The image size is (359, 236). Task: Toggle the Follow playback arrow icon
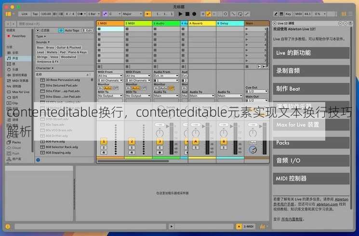tap(147, 14)
